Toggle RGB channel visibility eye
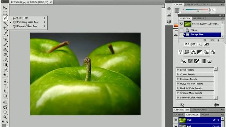Viewport: 226px width, 127px height. (x=176, y=120)
